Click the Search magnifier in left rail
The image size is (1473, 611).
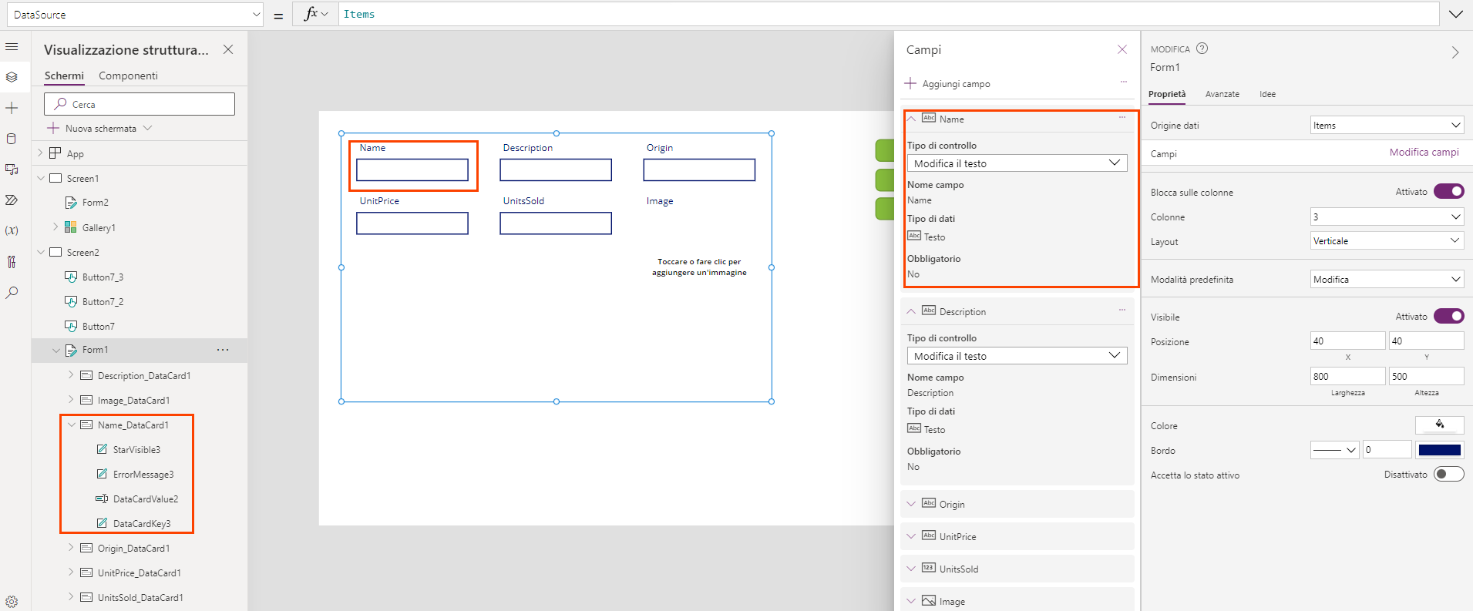[12, 293]
